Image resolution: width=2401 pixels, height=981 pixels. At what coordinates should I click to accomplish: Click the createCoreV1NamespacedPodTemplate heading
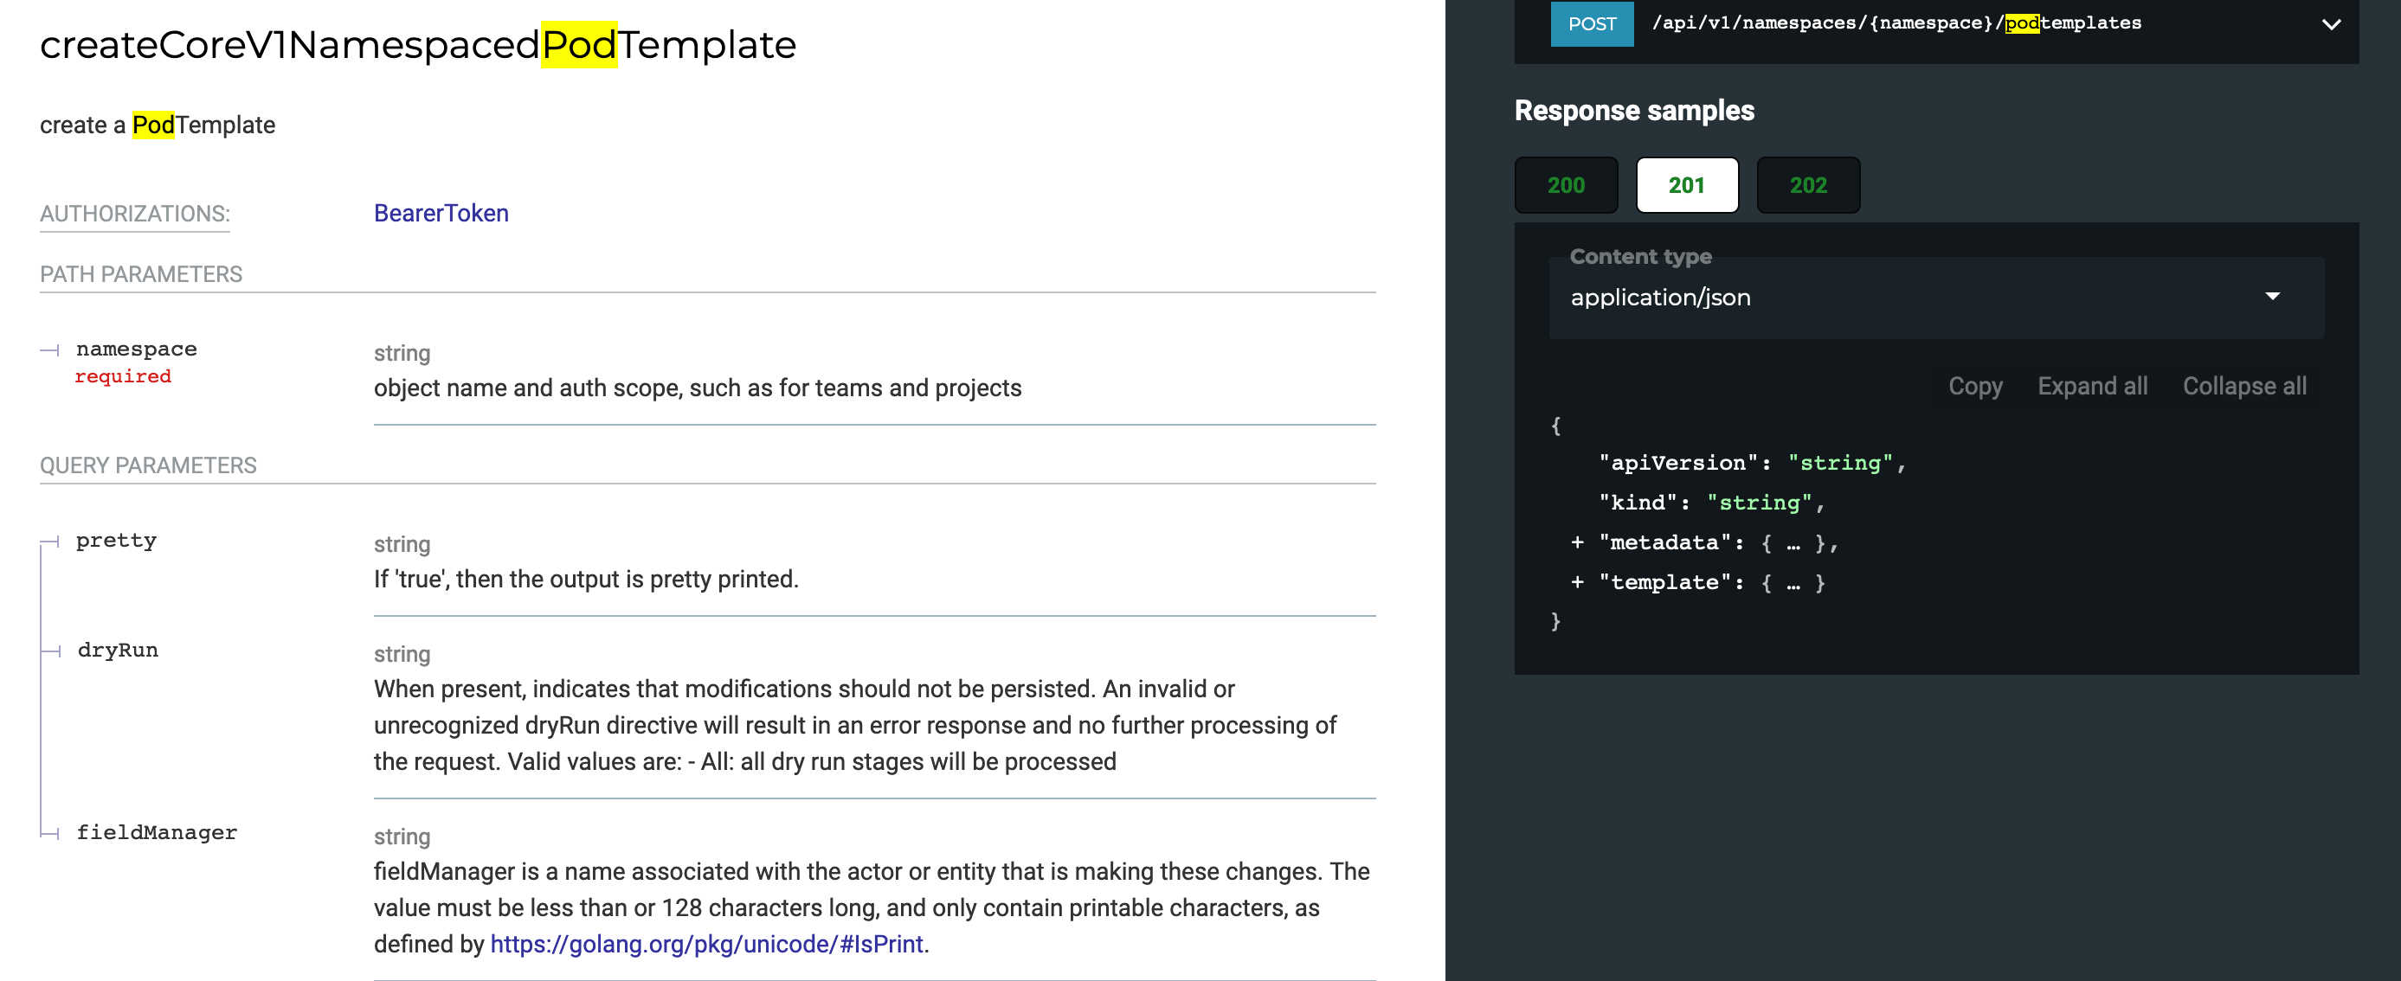(417, 44)
